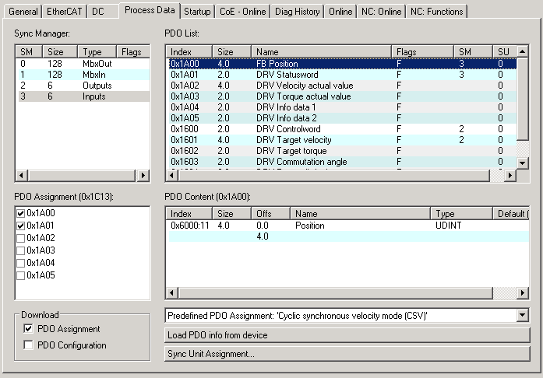The width and height of the screenshot is (543, 378).
Task: Select the DRV Controlword PDO row
Action: pyautogui.click(x=342, y=129)
